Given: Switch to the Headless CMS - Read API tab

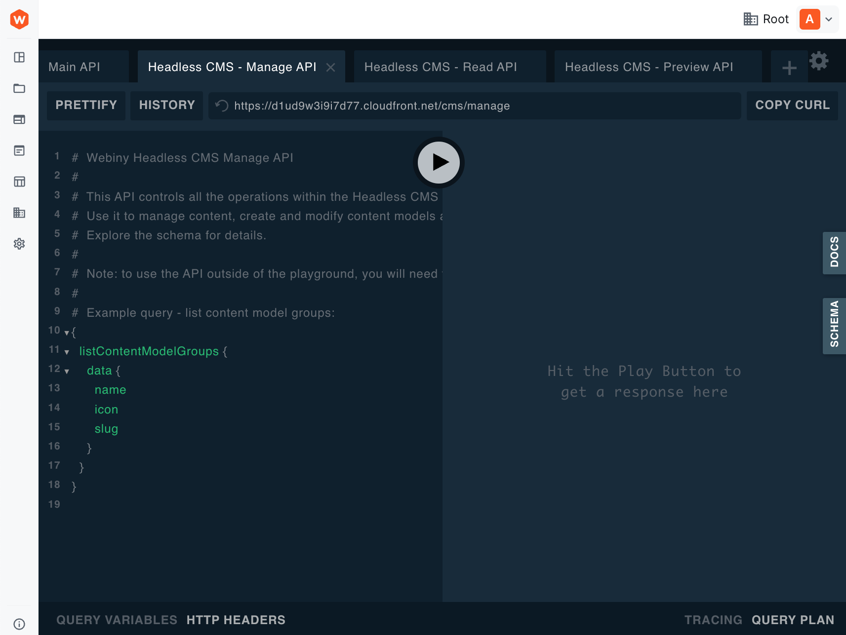Looking at the screenshot, I should pos(440,67).
